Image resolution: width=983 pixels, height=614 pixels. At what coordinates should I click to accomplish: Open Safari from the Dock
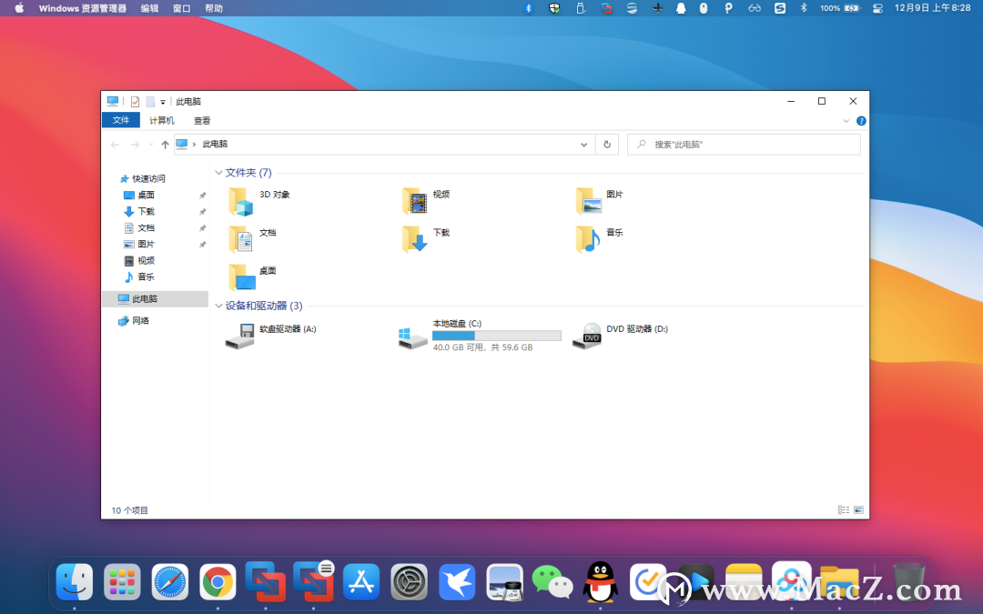[x=170, y=582]
